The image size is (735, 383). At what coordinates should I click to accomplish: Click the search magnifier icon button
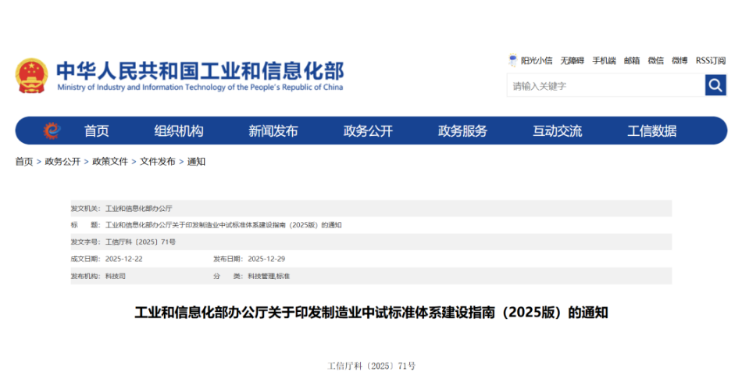(715, 85)
